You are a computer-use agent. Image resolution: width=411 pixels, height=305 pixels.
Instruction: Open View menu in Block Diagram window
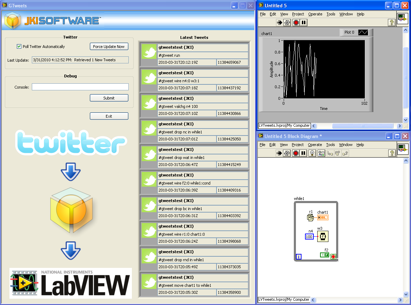tap(284, 145)
